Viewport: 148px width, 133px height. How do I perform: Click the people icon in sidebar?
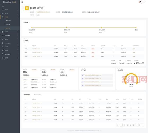[x=3, y=47]
